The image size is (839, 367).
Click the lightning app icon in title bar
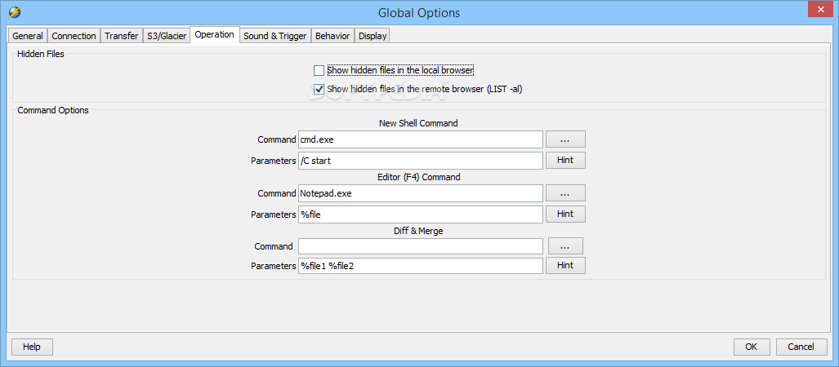(14, 12)
